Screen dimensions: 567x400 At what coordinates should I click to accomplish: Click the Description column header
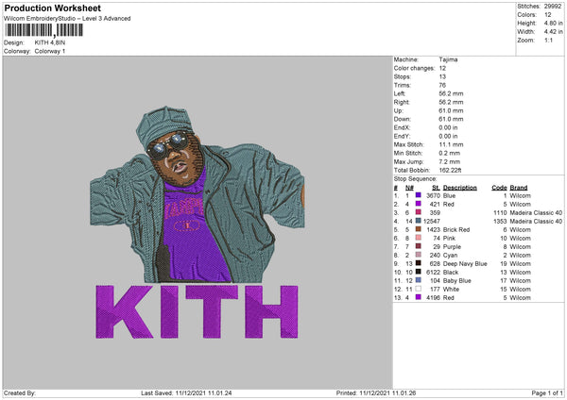(x=459, y=188)
